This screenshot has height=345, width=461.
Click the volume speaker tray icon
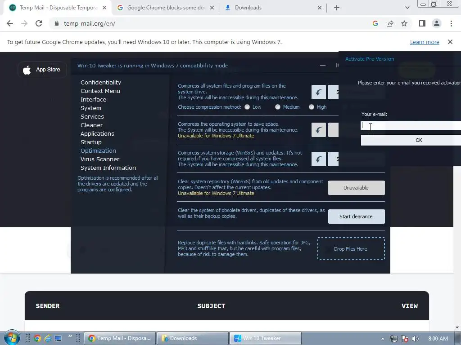[x=416, y=339]
